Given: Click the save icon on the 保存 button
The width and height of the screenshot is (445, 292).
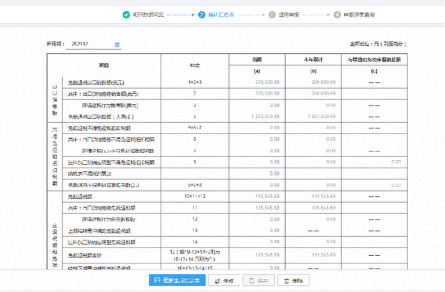Looking at the screenshot, I should (x=252, y=281).
